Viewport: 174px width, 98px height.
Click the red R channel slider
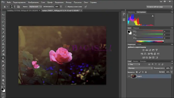[149, 31]
